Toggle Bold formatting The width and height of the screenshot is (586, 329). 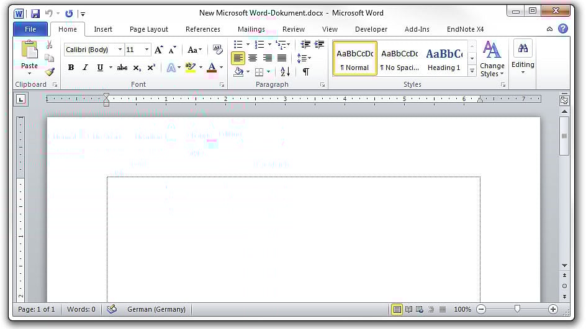(x=71, y=68)
